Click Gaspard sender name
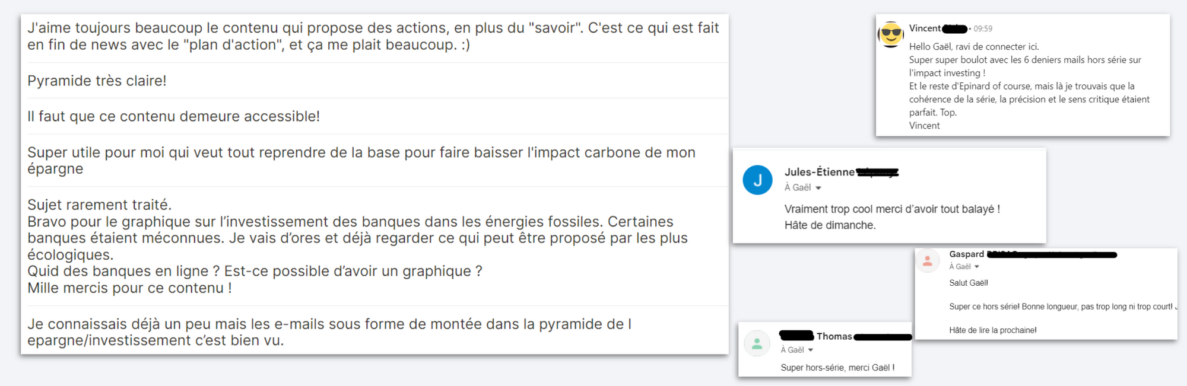Viewport: 1187px width, 386px height. click(x=966, y=254)
